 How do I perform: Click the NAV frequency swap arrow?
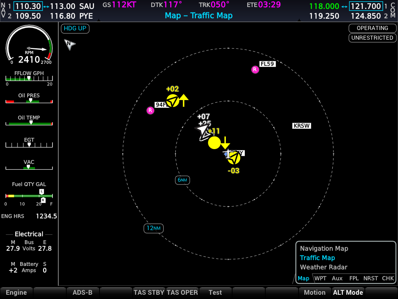(46, 6)
